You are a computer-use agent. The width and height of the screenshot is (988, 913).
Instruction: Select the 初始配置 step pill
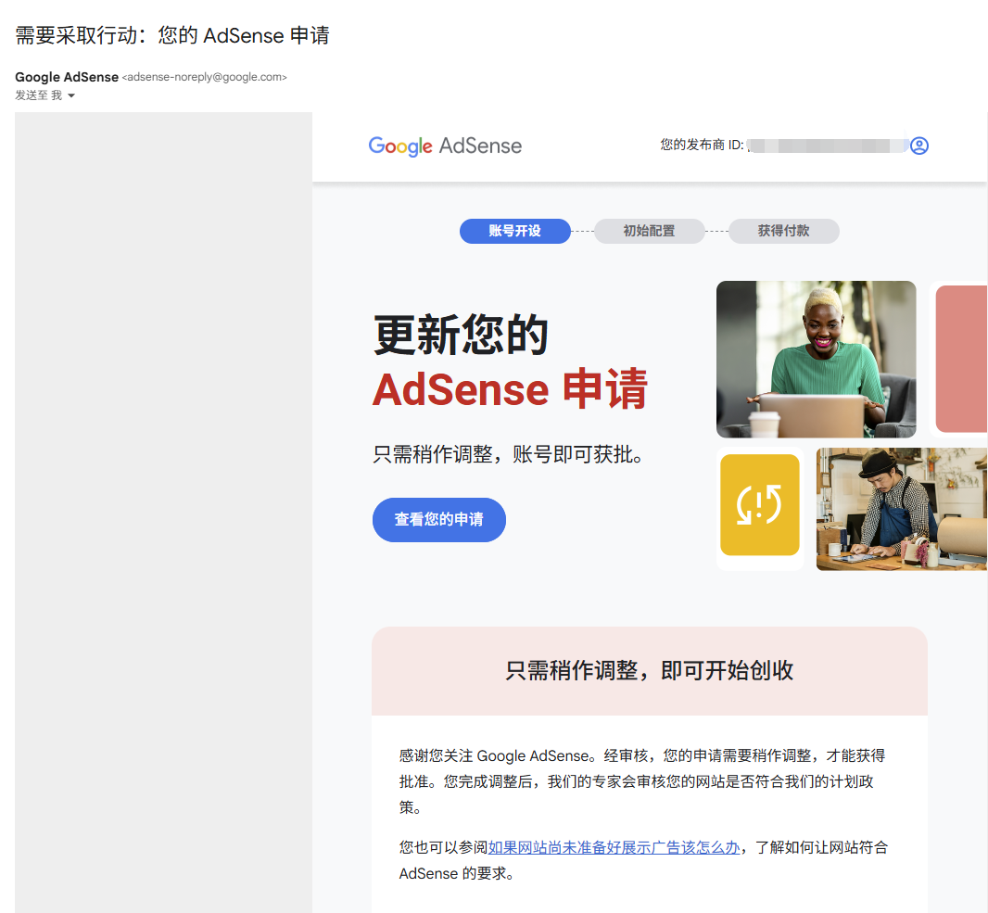[649, 231]
